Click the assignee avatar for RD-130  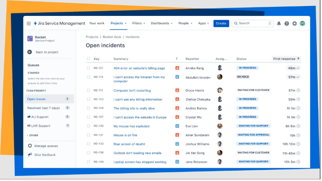coord(219,126)
